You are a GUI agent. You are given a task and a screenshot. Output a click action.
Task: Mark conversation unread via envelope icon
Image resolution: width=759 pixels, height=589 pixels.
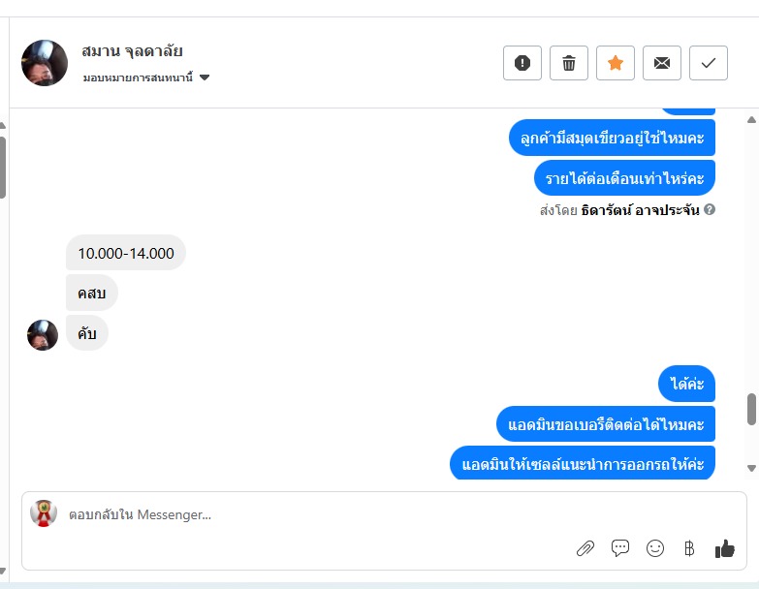coord(662,63)
